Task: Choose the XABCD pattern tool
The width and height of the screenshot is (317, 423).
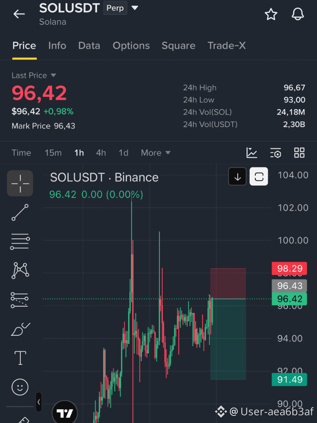Action: 20,270
